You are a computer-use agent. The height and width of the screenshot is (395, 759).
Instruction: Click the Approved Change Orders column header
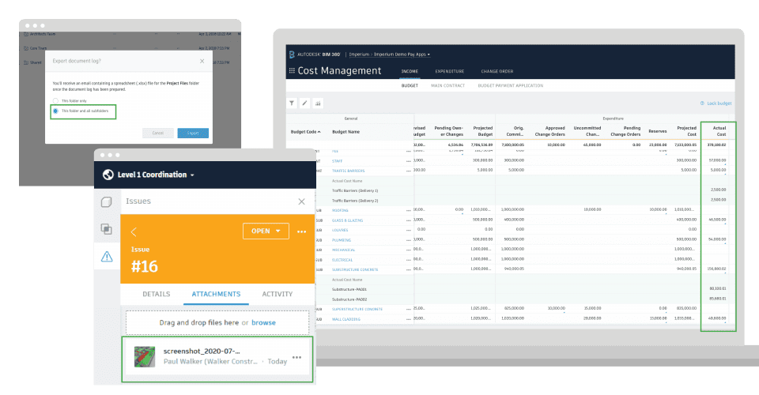coord(550,131)
